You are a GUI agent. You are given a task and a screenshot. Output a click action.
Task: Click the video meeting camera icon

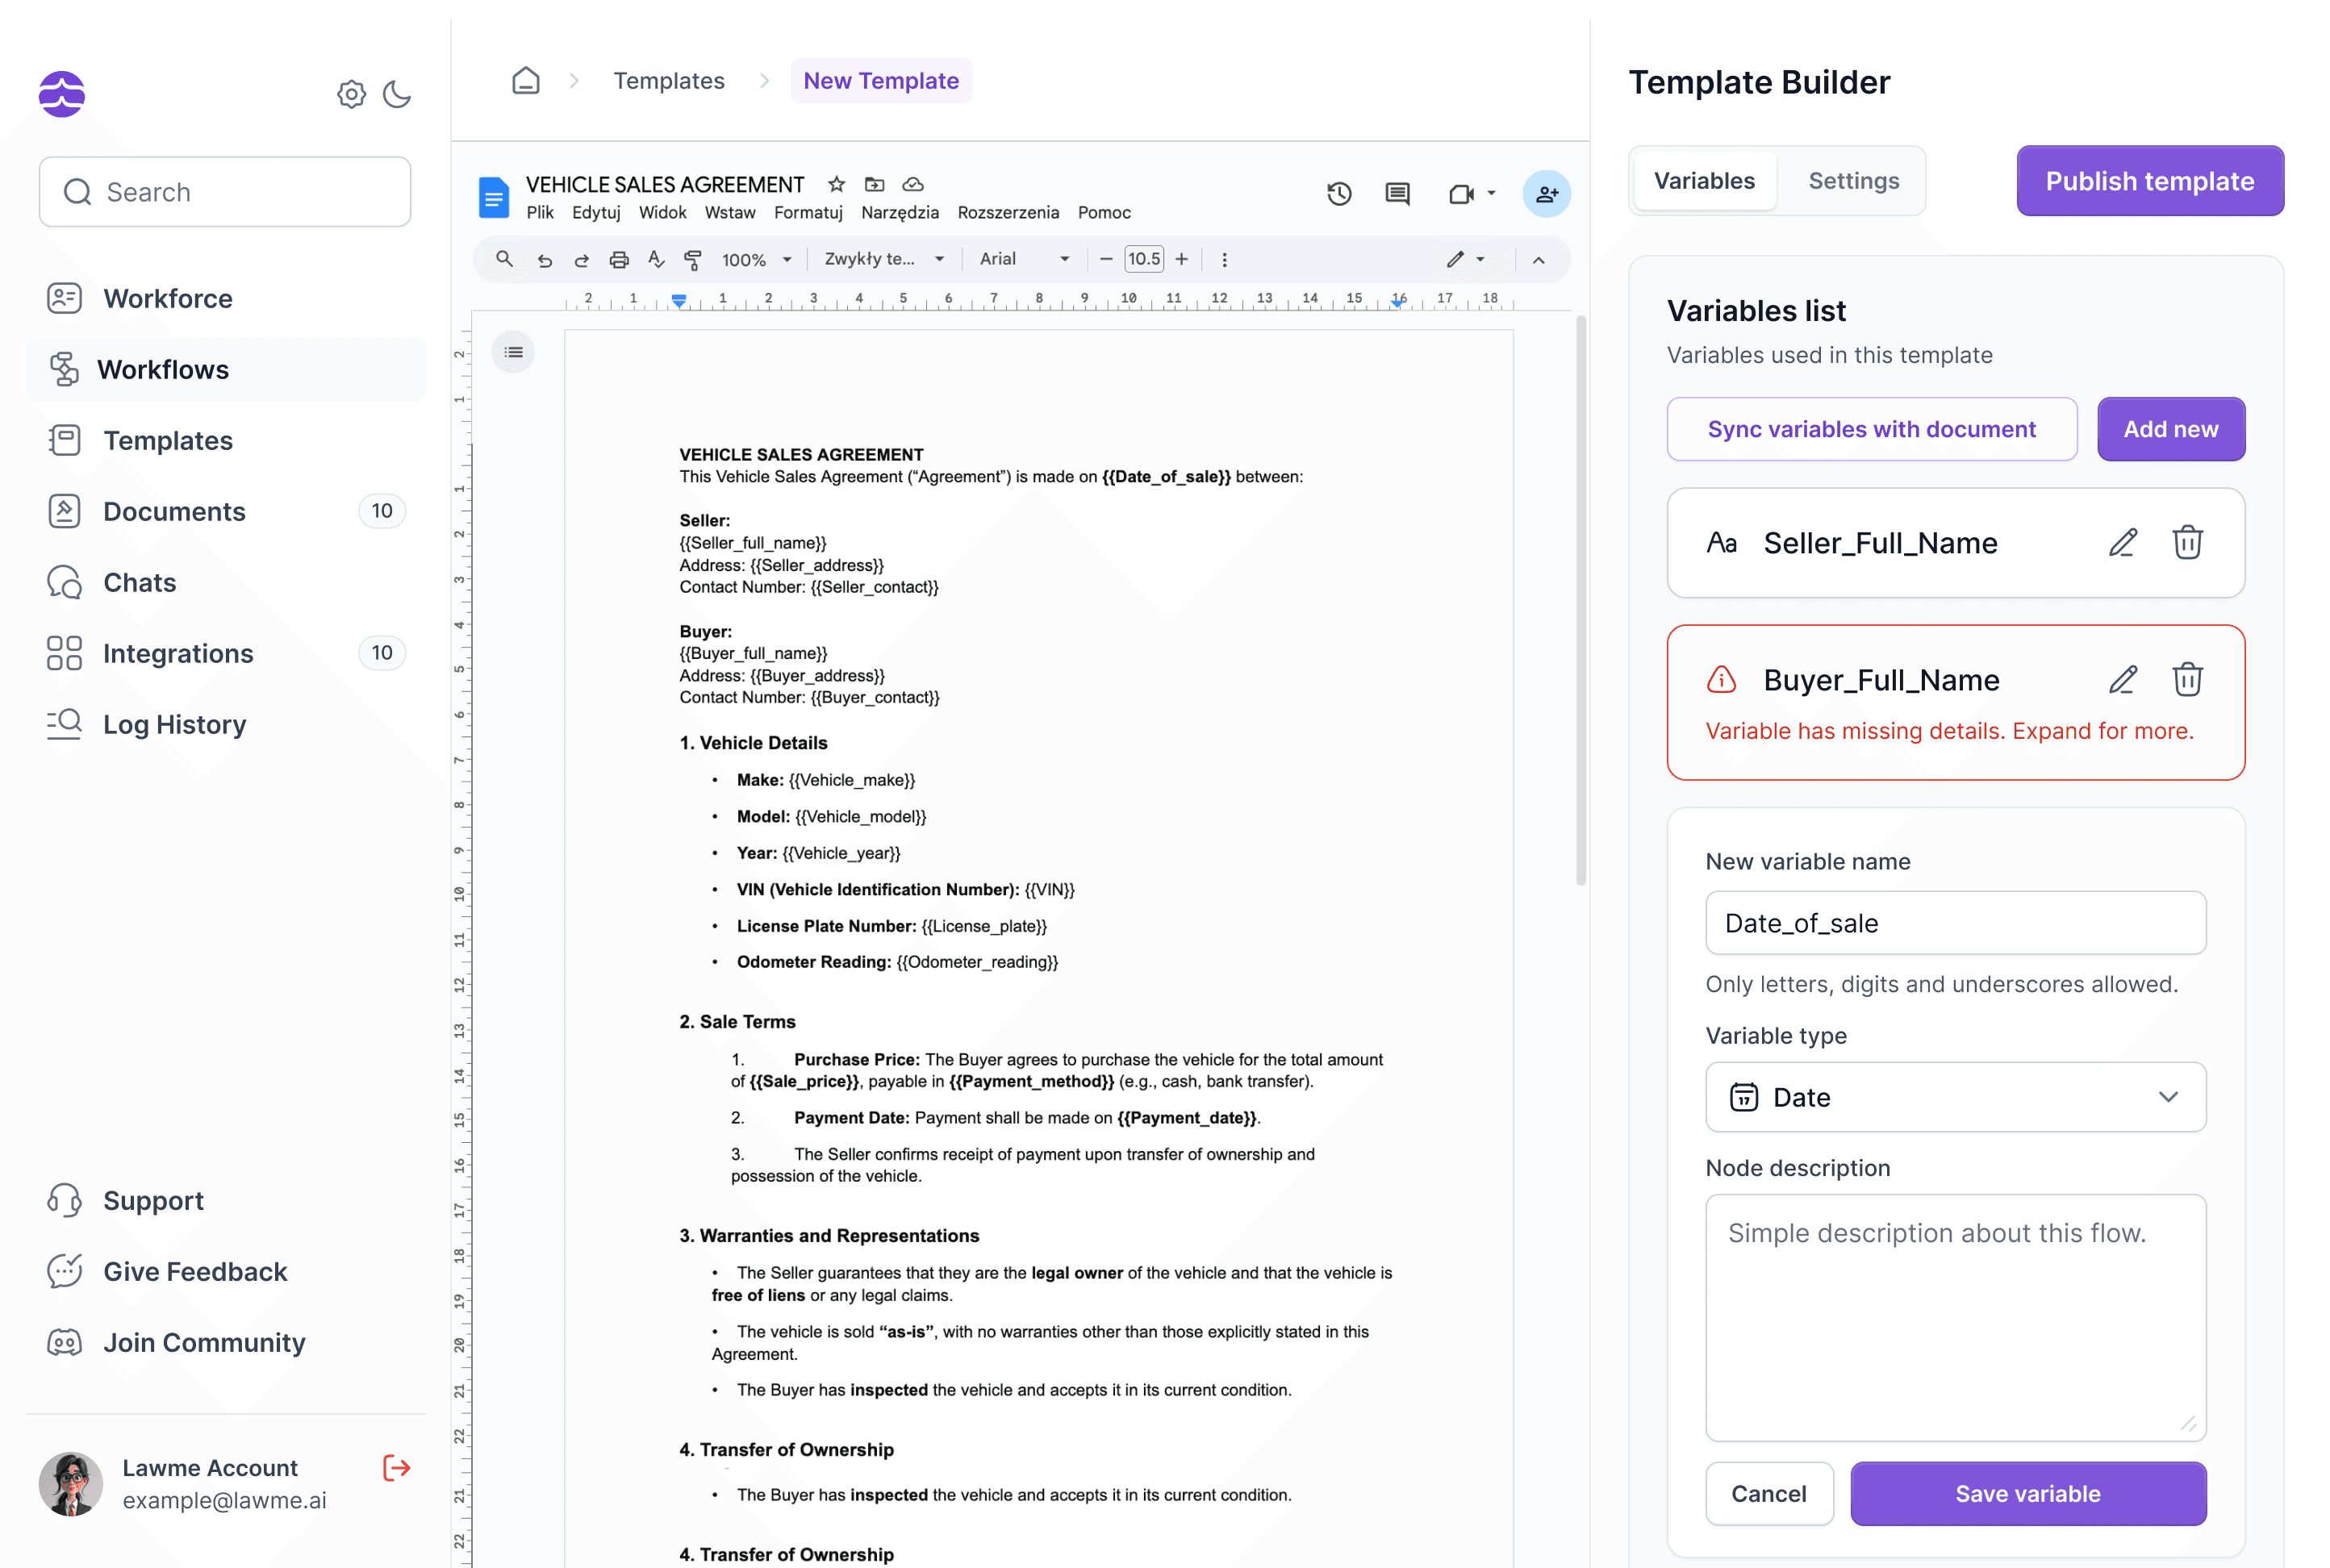click(x=1461, y=194)
